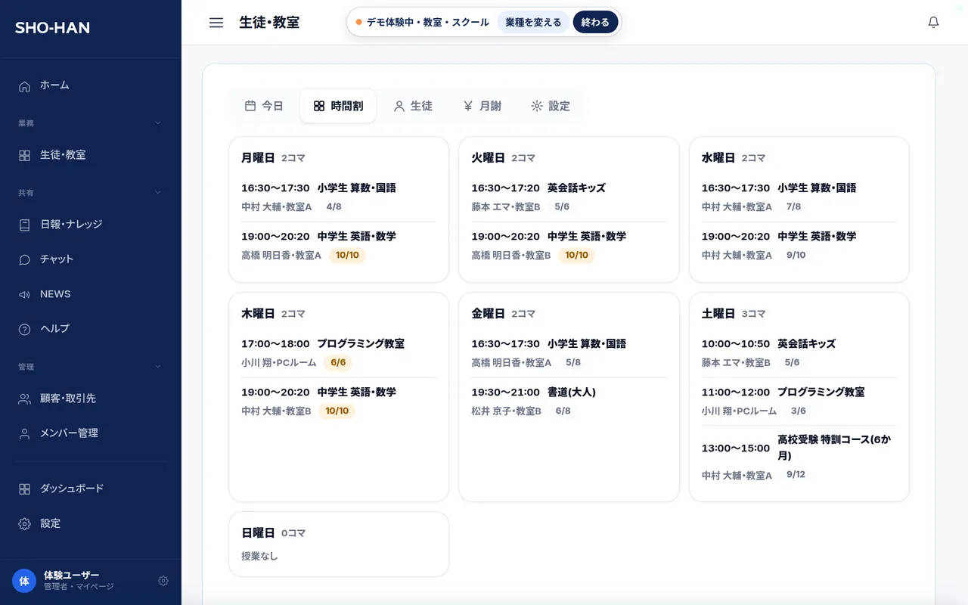
Task: Click Thursday プログラミング教室 class entry
Action: click(339, 352)
